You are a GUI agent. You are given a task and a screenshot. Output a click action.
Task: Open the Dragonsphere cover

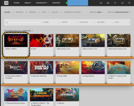coord(93,68)
